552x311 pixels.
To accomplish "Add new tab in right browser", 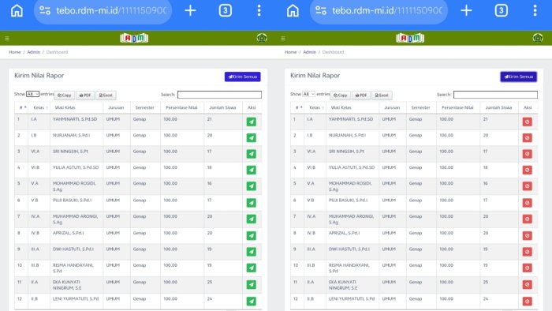I will pos(466,10).
